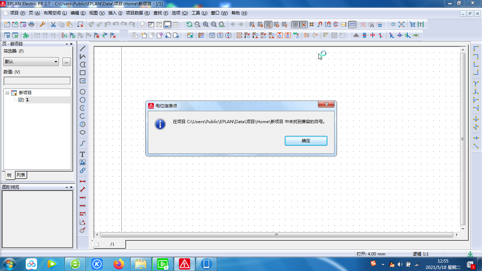Viewport: 482px width, 271px height.
Task: Toggle the grid display button
Action: (x=295, y=24)
